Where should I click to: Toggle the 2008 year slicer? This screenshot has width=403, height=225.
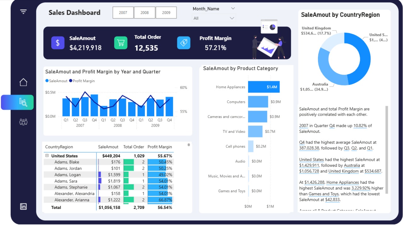click(145, 13)
